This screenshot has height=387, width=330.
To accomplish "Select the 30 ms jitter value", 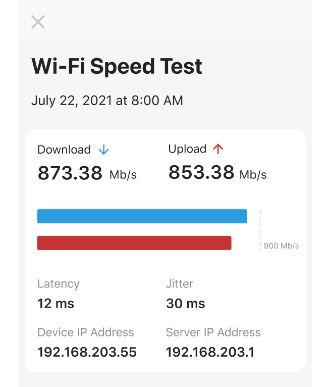I will click(185, 304).
